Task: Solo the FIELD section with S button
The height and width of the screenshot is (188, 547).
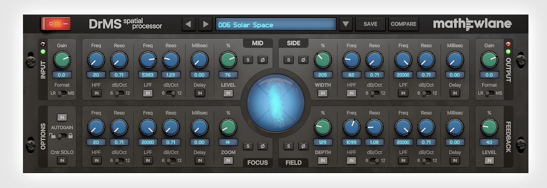Action: tap(289, 146)
